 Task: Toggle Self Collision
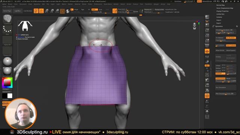pyautogui.click(x=220, y=45)
